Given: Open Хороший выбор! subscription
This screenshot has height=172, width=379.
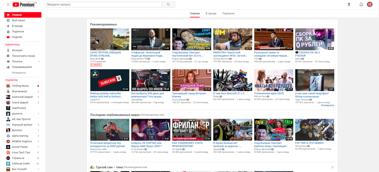Looking at the screenshot, I should click(x=23, y=125).
